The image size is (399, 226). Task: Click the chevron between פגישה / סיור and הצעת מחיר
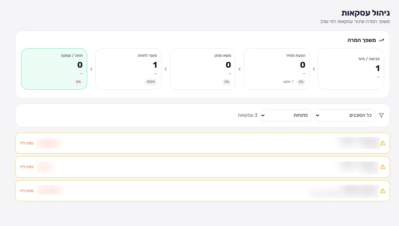click(314, 69)
